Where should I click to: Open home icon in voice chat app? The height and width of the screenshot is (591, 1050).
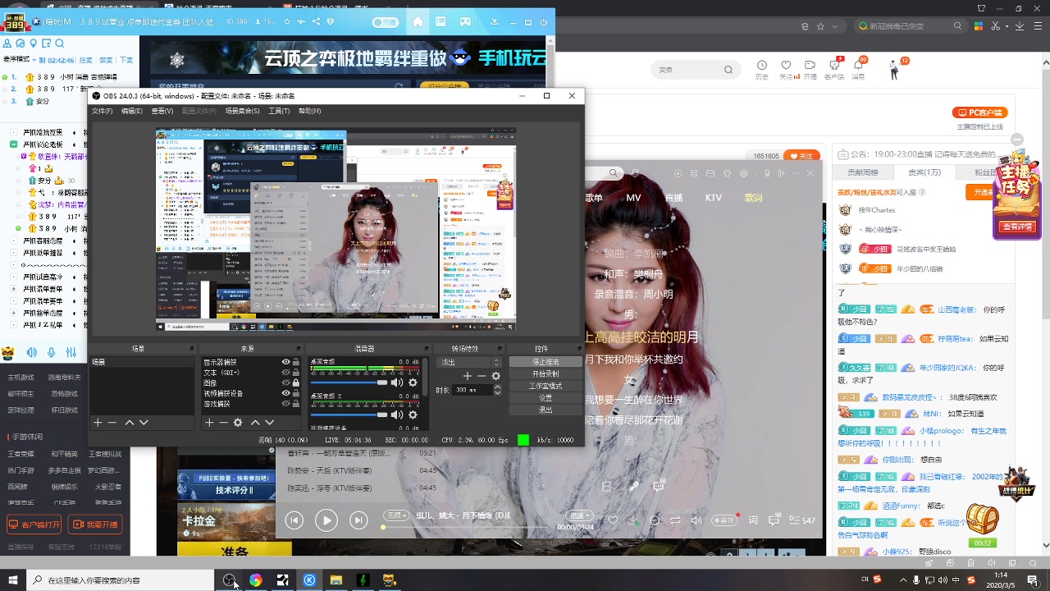(x=418, y=22)
